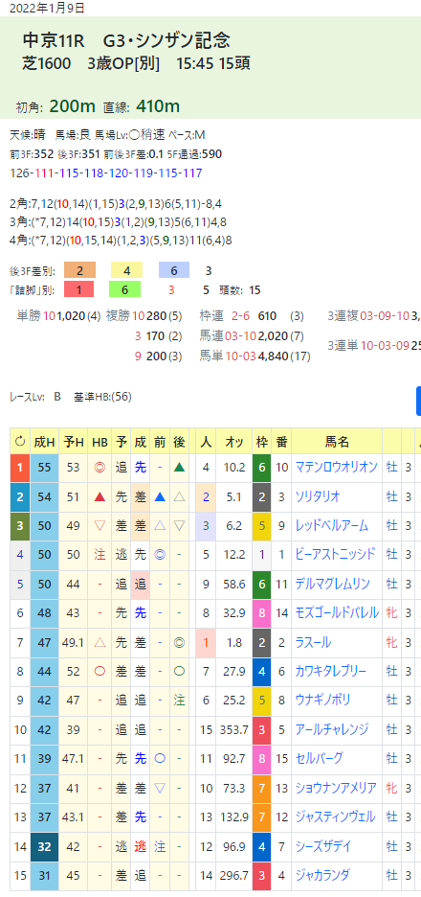This screenshot has height=897, width=421.
Task: Click orange frame 7 cell for ショウナンアメリア
Action: 261,787
